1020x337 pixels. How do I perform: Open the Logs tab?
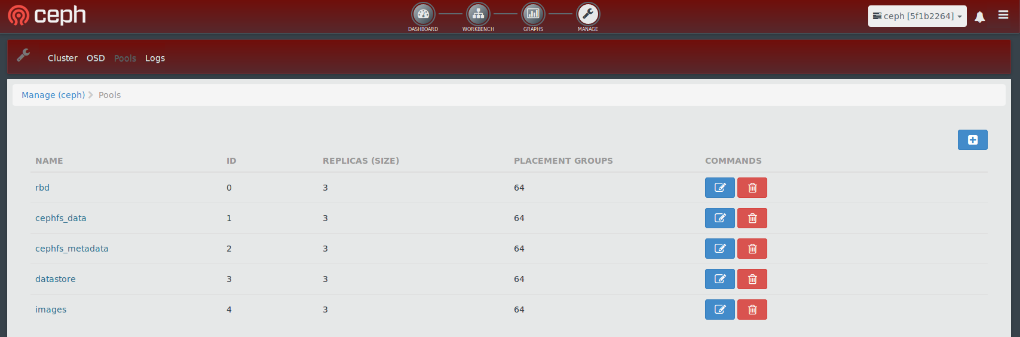coord(155,58)
